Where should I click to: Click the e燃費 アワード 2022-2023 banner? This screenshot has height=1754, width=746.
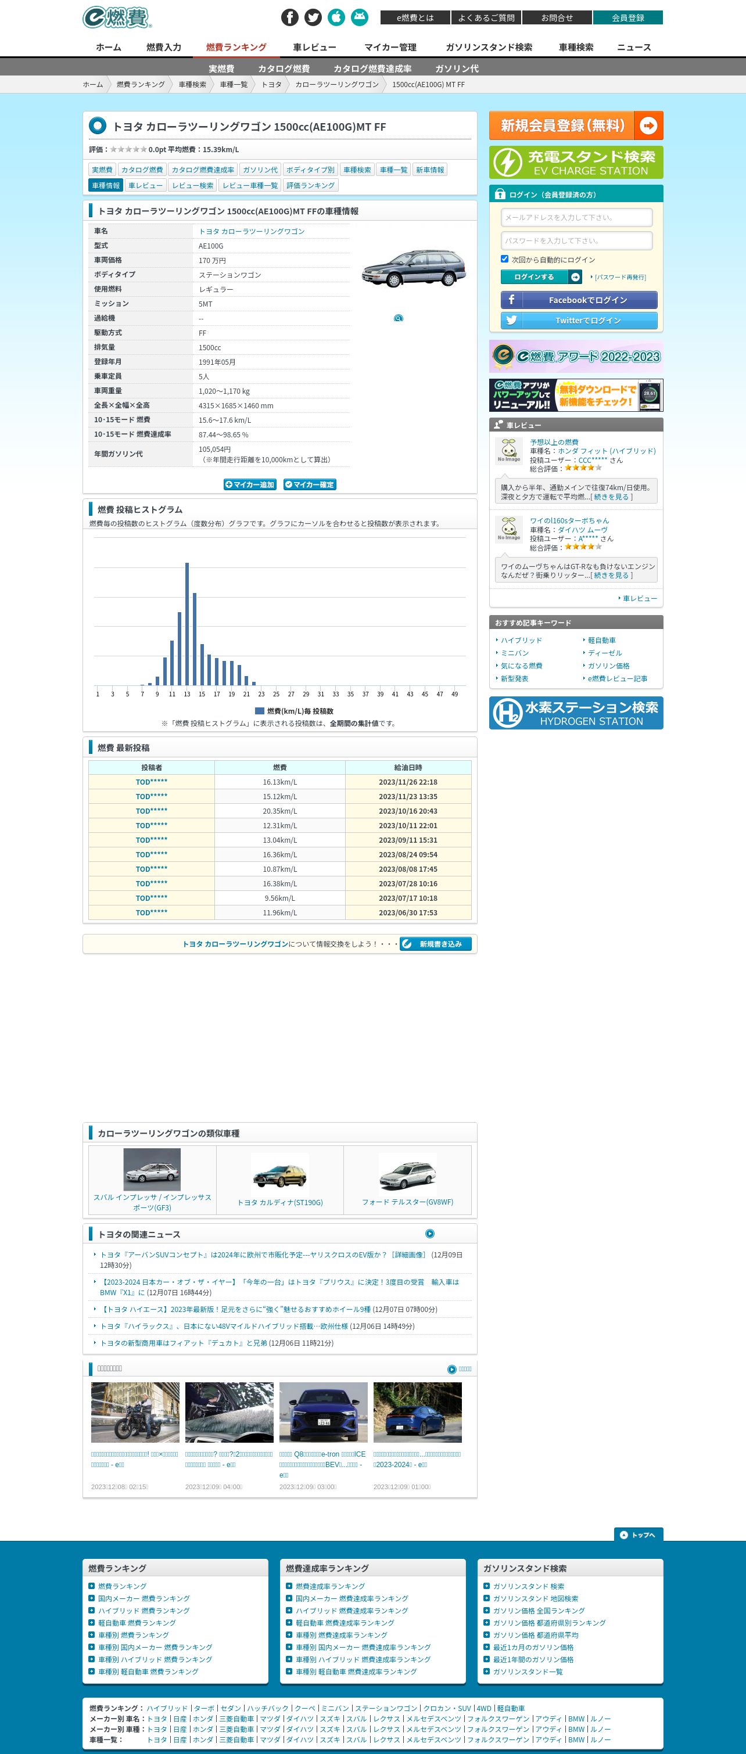[x=576, y=356]
